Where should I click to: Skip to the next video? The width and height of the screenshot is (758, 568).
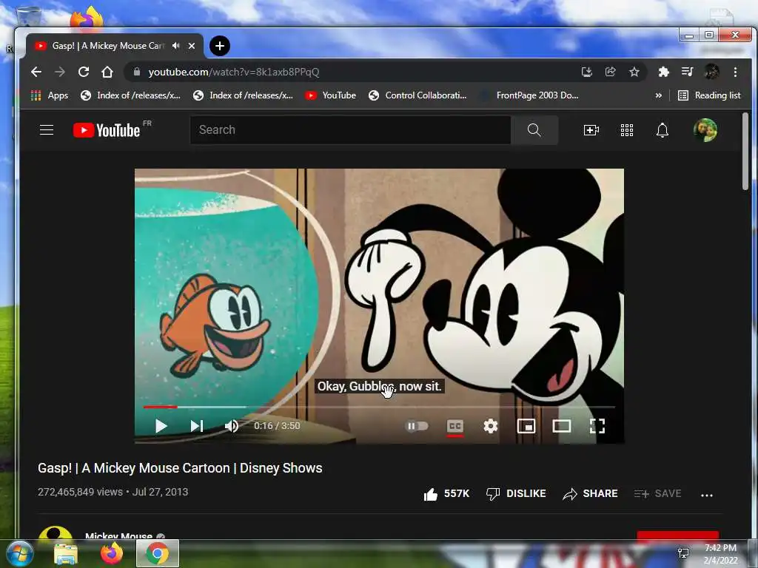click(x=196, y=426)
